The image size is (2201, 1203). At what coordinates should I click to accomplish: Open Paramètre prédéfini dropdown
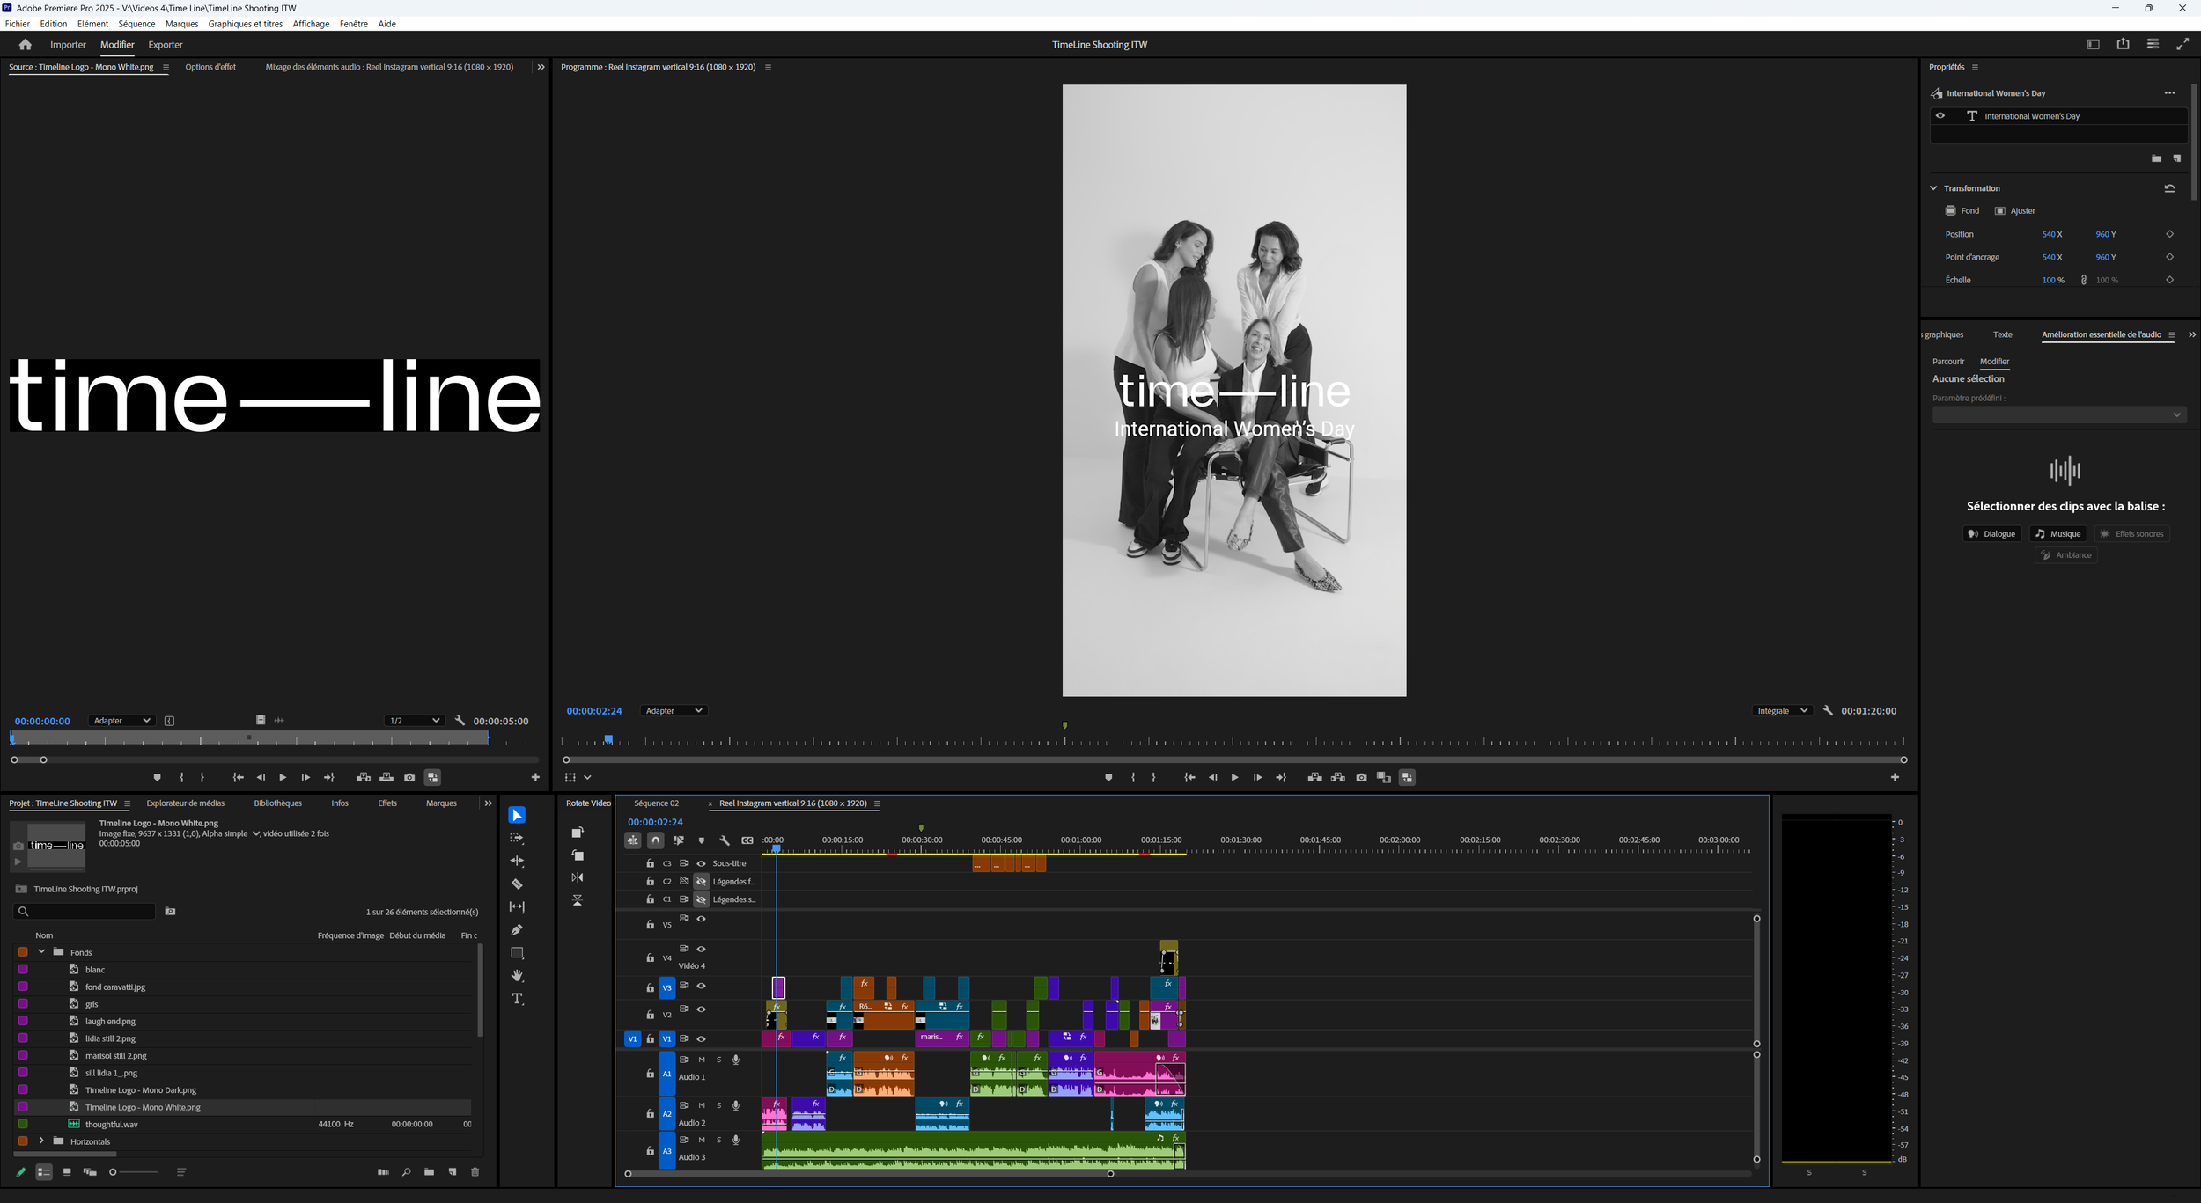[2059, 415]
